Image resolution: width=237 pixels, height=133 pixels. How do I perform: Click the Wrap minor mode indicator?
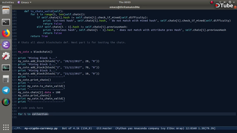click(x=180, y=128)
